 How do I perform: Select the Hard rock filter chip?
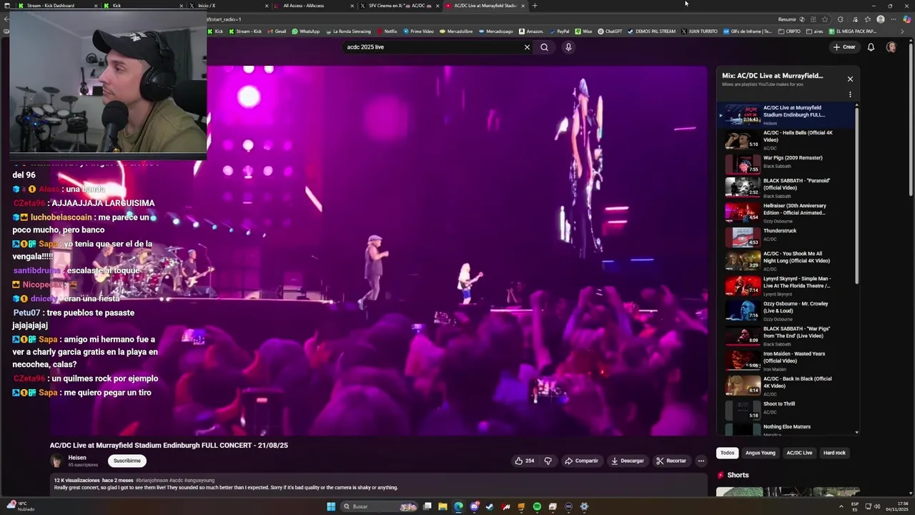pos(834,453)
